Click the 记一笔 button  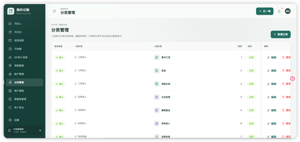click(x=265, y=11)
